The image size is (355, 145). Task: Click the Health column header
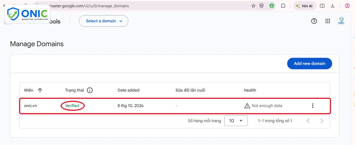(250, 90)
